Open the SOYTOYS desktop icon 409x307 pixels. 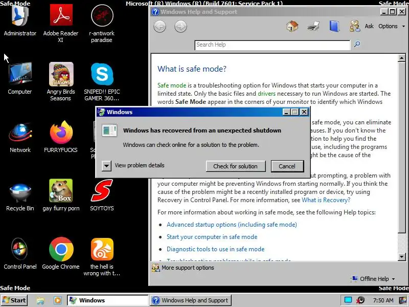[x=102, y=195]
